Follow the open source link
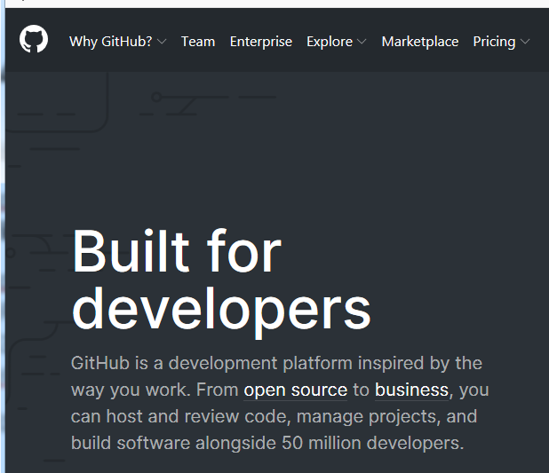549x473 pixels. click(296, 390)
